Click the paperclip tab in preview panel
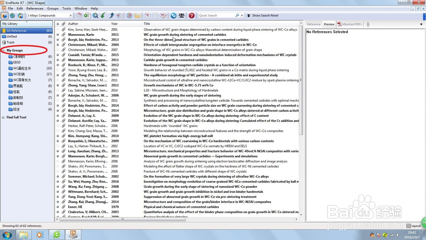The width and height of the screenshot is (426, 240). (368, 24)
